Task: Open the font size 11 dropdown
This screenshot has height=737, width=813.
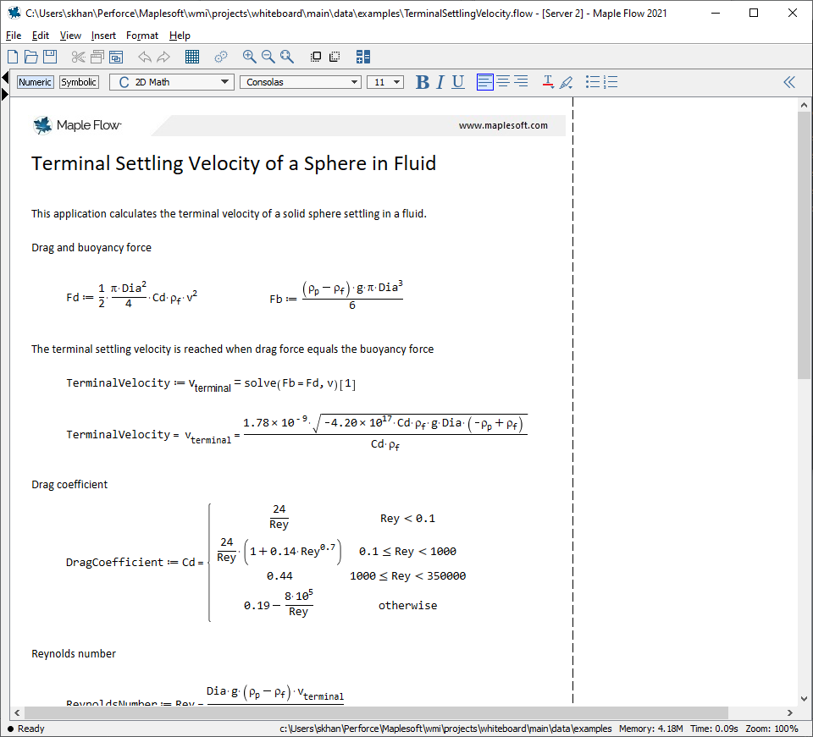Action: point(385,82)
